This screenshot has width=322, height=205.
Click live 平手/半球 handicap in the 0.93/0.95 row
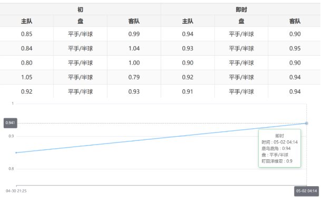pos(241,48)
